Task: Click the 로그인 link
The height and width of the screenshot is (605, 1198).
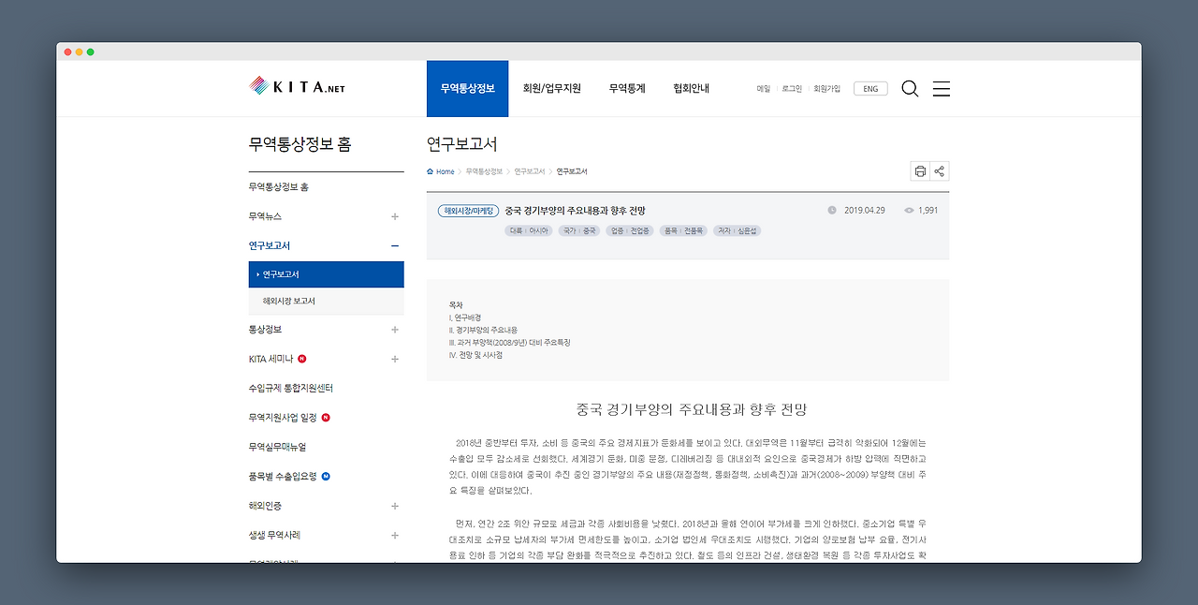Action: 792,89
